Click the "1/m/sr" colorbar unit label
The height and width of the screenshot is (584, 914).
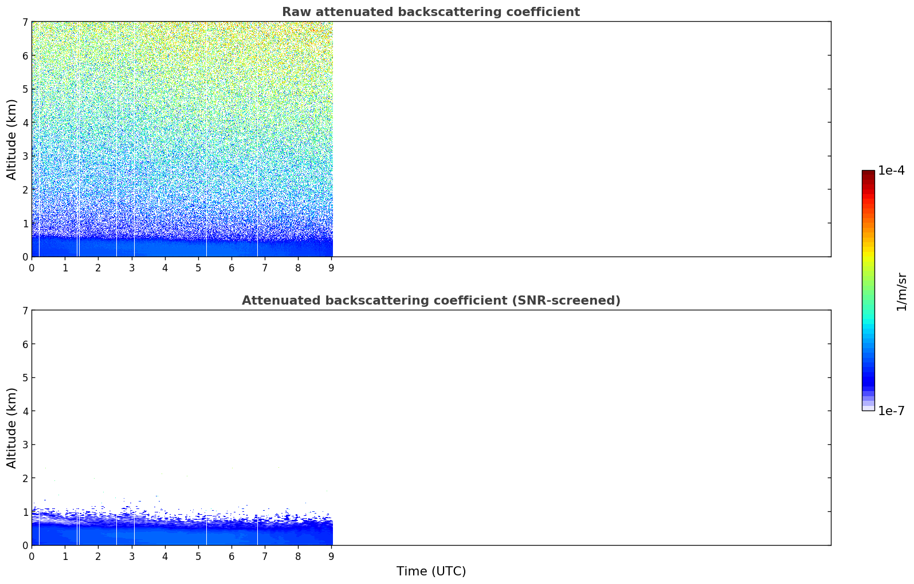901,291
